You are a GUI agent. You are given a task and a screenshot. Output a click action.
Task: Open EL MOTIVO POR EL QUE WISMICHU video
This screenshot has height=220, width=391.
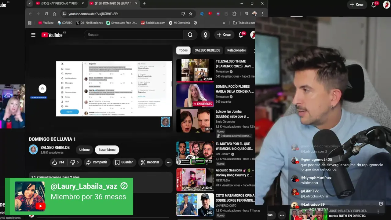coord(195,153)
